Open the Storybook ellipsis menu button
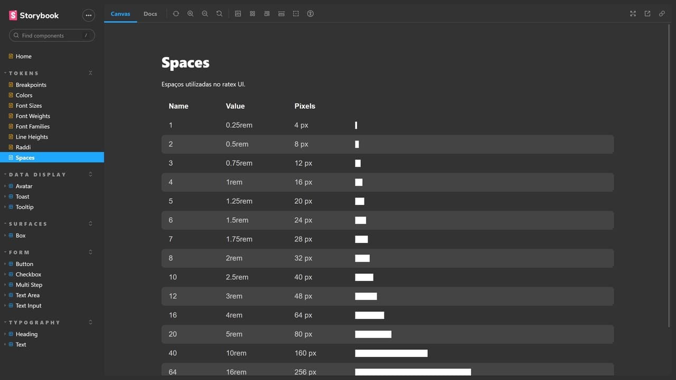 88,15
